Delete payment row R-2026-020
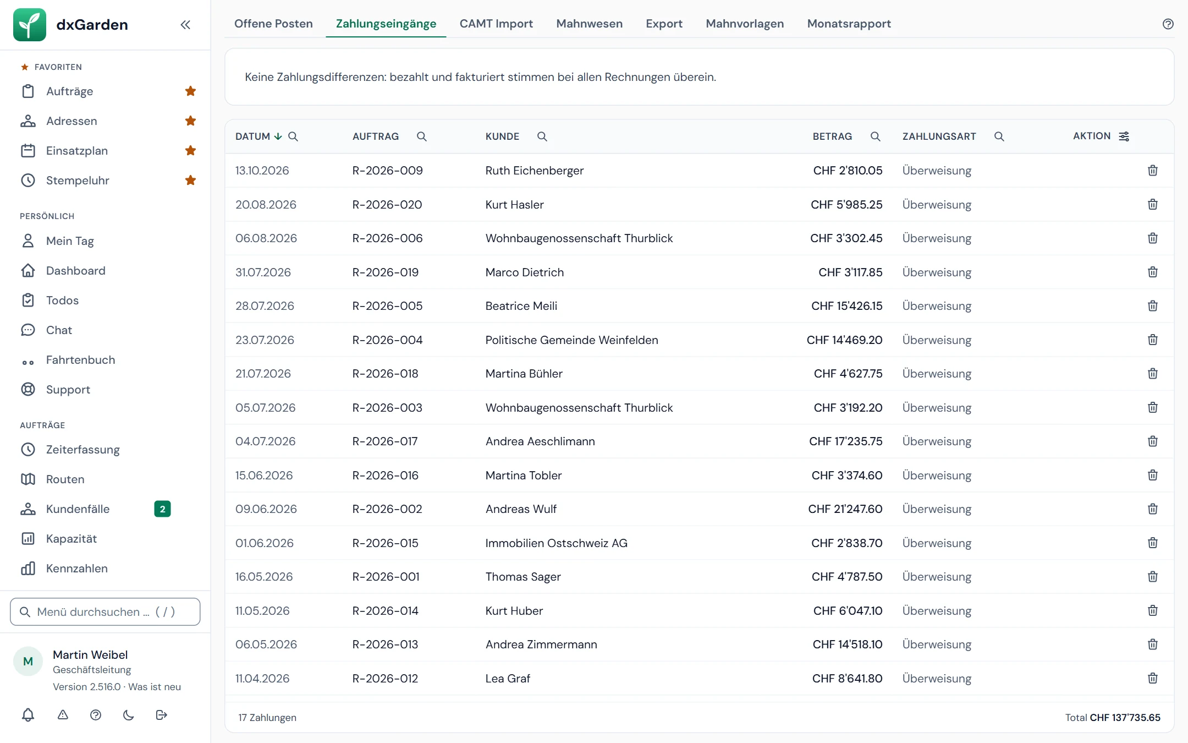Screen dimensions: 1188x743 (1153, 204)
